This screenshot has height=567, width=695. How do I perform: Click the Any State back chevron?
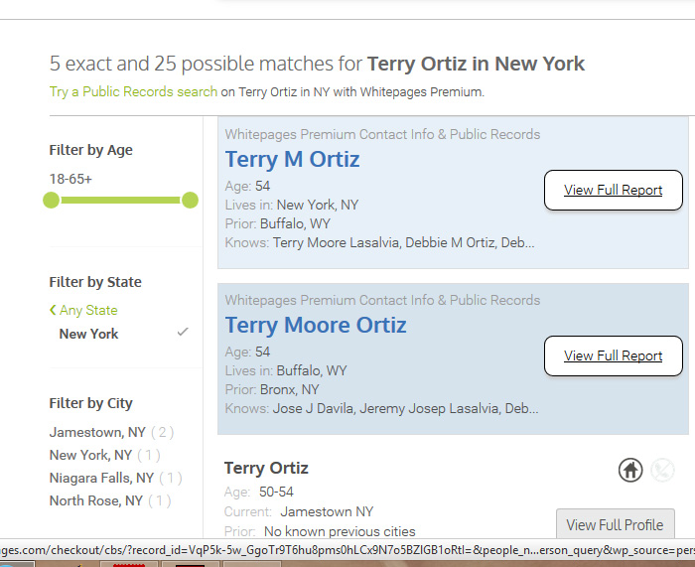pyautogui.click(x=53, y=310)
